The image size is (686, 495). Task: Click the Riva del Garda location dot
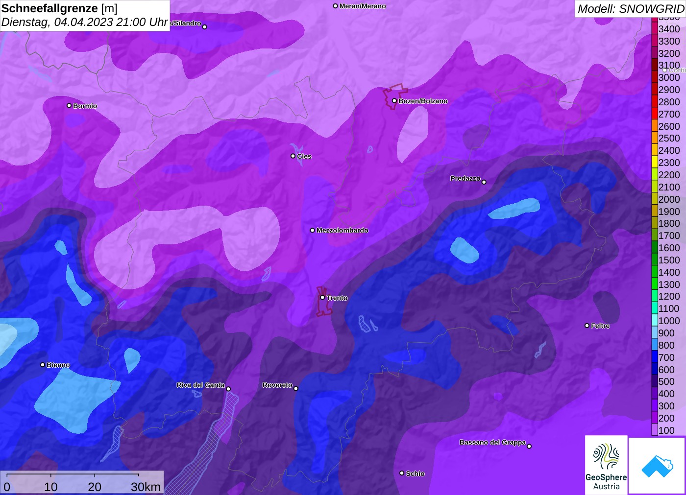coord(228,389)
